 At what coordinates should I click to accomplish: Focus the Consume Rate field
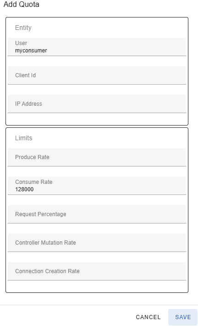97,186
